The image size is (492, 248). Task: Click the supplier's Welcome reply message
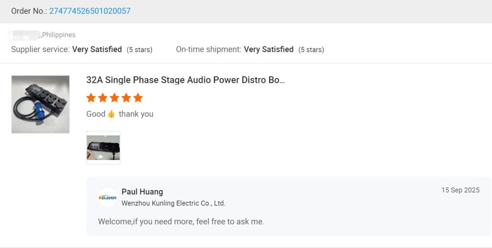181,222
